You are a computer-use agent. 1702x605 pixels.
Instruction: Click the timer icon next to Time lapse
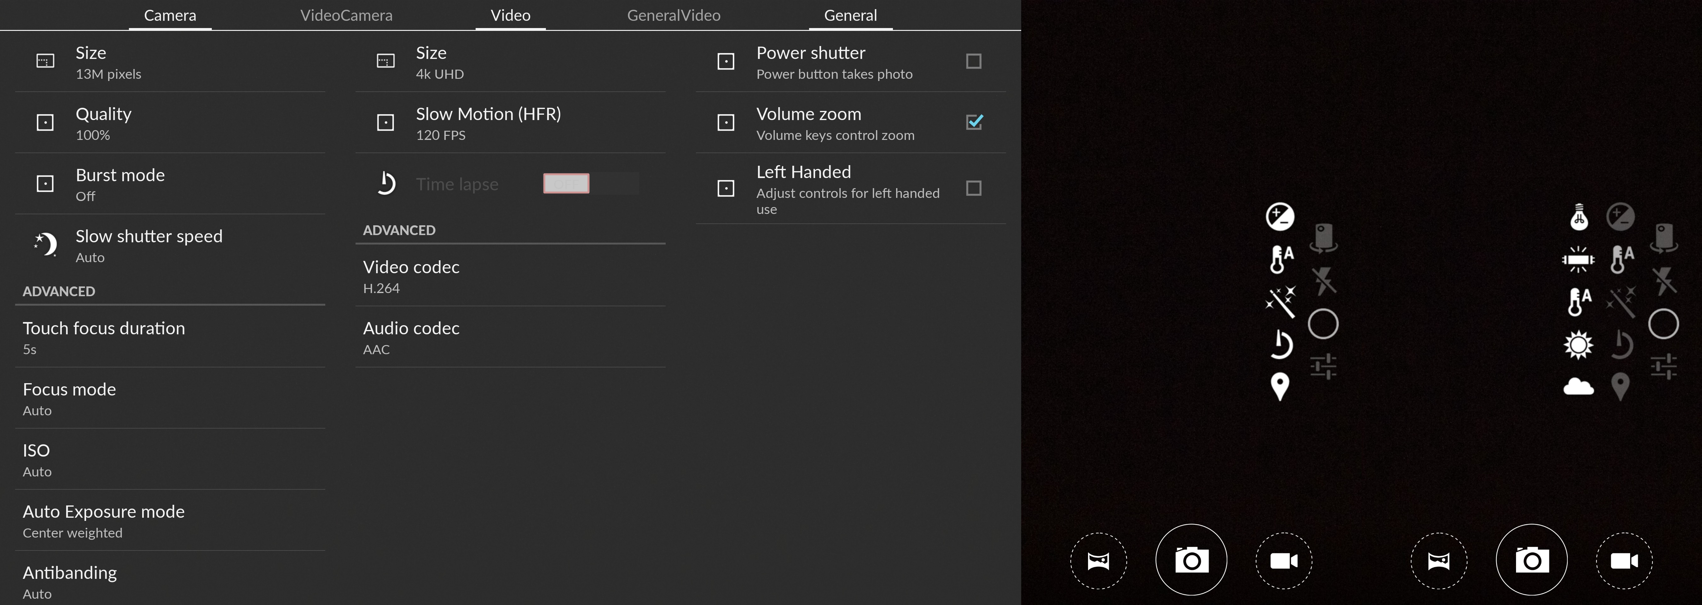386,183
